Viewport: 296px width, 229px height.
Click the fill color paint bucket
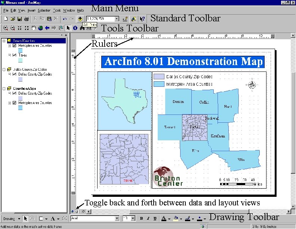coord(176,219)
